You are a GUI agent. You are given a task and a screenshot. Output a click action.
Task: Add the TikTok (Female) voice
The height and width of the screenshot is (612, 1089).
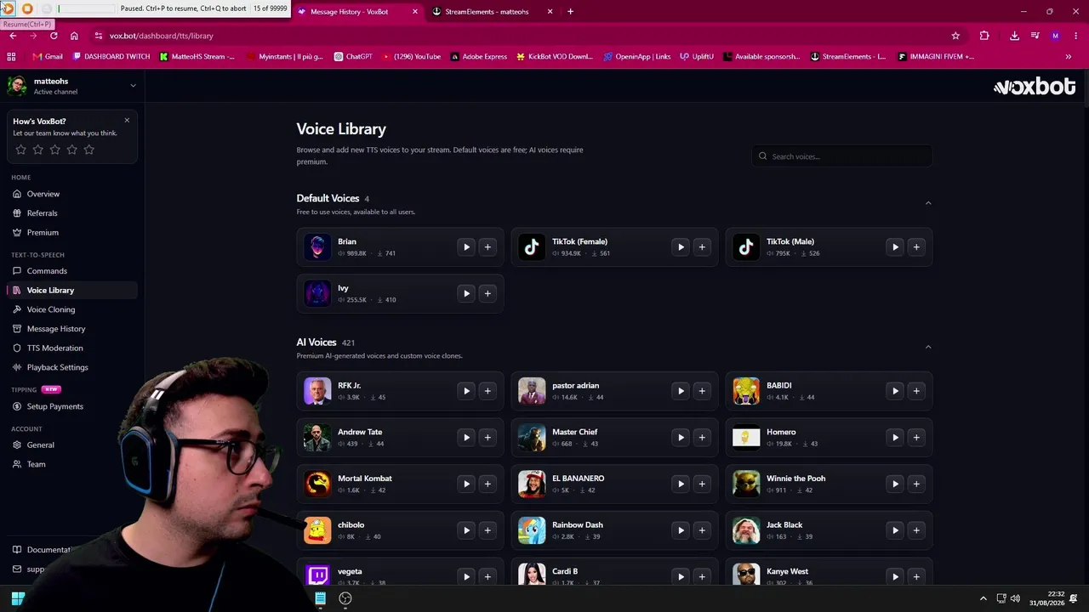click(x=702, y=247)
